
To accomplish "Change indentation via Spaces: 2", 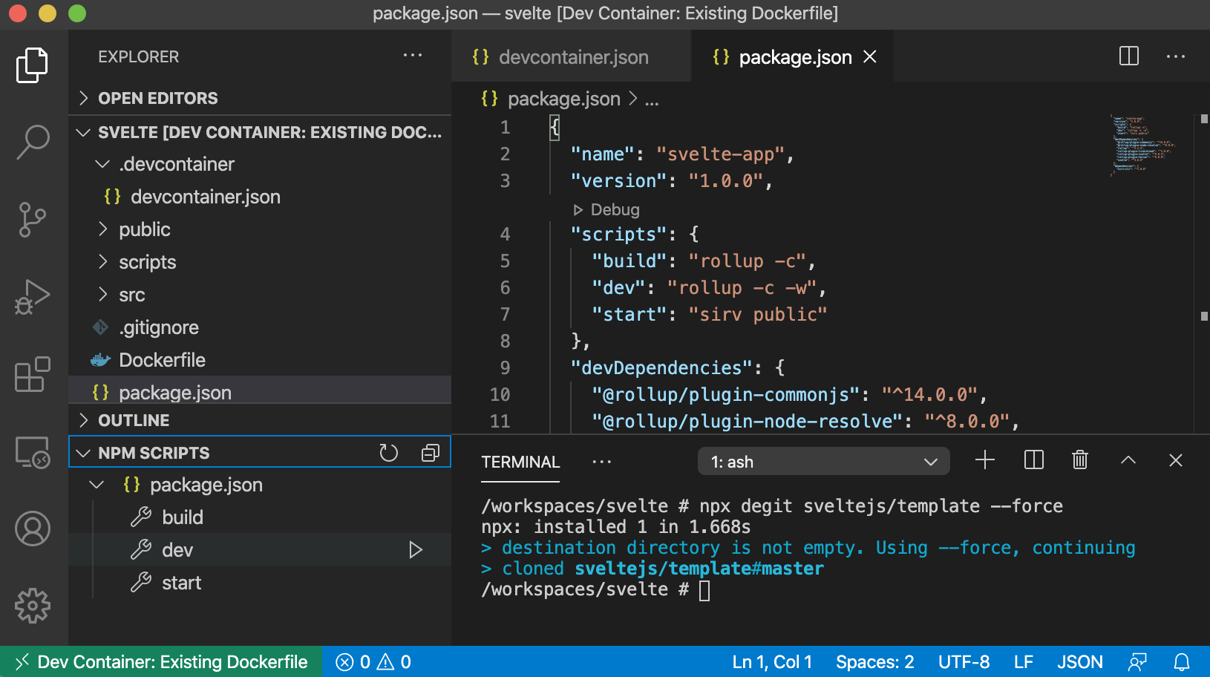I will pyautogui.click(x=874, y=662).
